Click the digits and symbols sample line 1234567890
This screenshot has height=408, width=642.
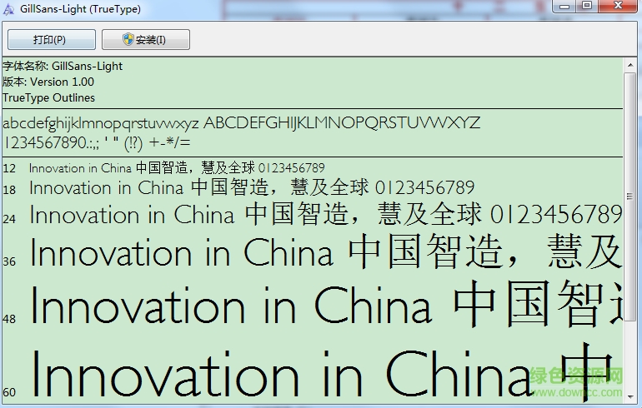click(97, 143)
